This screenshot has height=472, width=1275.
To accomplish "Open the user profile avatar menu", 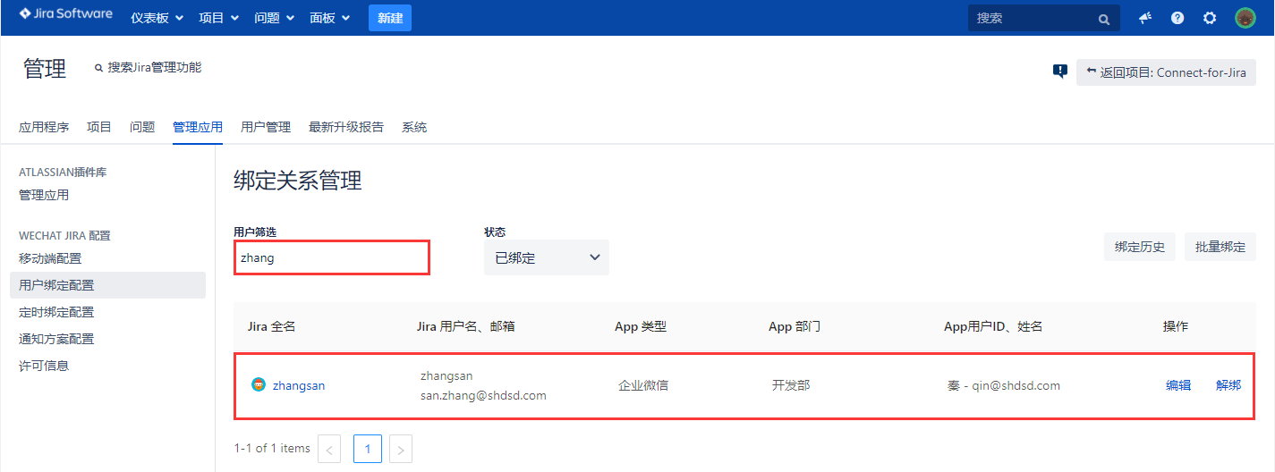I will (1245, 18).
